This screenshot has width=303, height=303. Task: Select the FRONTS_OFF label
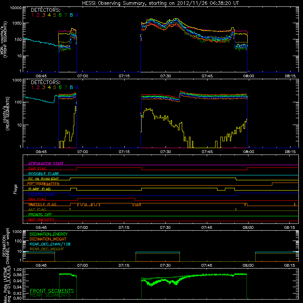tap(40, 214)
